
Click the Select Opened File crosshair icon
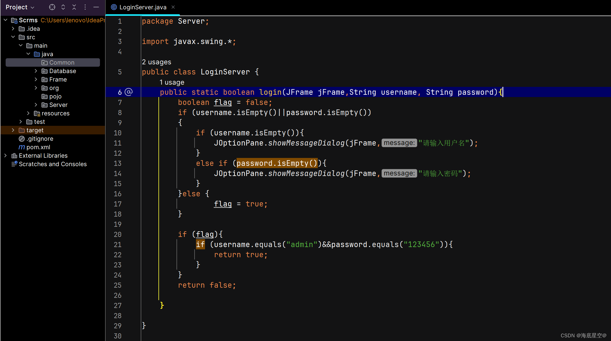[52, 7]
